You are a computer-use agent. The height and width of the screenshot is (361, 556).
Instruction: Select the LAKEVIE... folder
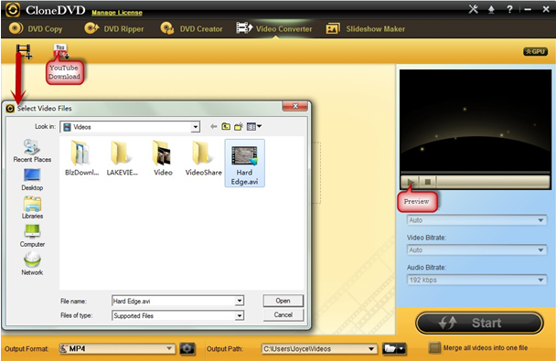point(122,158)
